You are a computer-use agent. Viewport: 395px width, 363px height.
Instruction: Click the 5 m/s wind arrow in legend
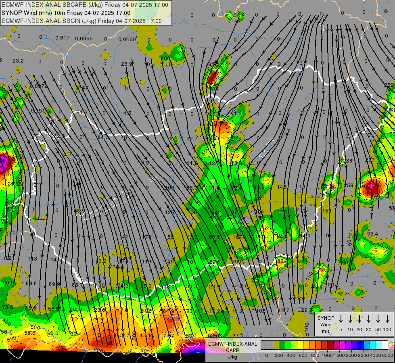tap(341, 319)
